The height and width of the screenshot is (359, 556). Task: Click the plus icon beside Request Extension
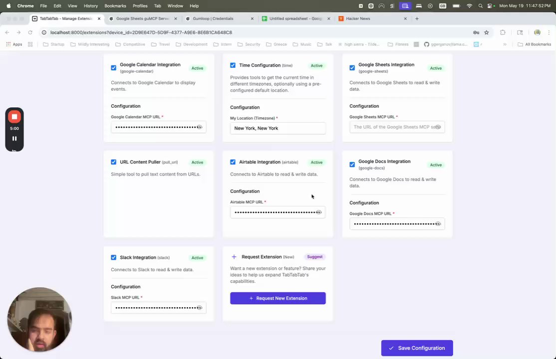tap(234, 257)
